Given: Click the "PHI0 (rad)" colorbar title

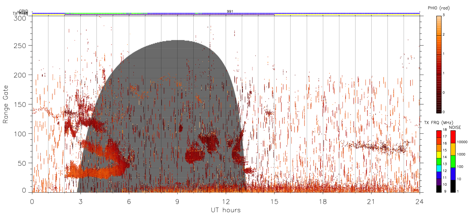Looking at the screenshot, I should point(439,8).
